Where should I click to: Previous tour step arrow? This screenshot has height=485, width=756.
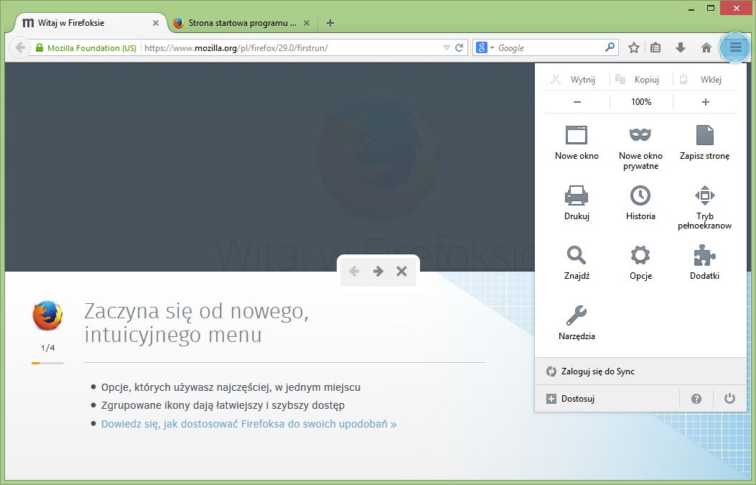[x=354, y=271]
